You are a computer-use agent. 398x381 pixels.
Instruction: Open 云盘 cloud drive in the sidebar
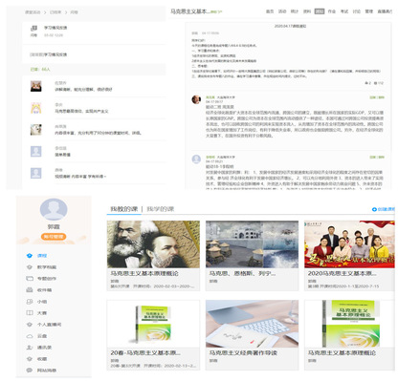tap(42, 336)
